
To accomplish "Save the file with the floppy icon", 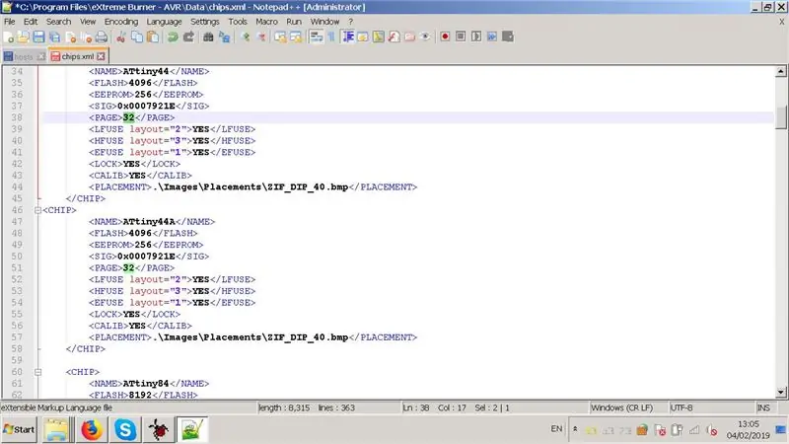I will (38, 37).
